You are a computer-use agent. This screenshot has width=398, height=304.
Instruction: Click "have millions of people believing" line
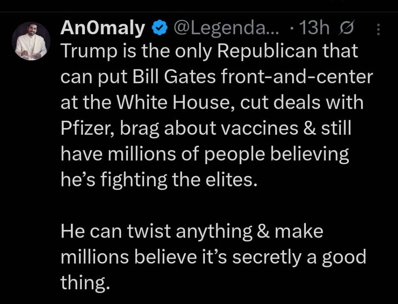coord(205,155)
